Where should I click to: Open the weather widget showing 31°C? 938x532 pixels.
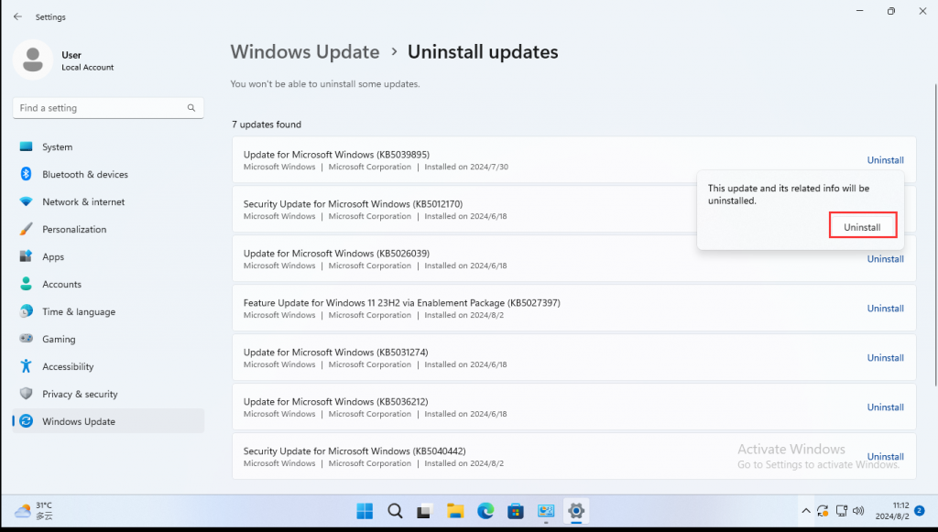tap(34, 511)
